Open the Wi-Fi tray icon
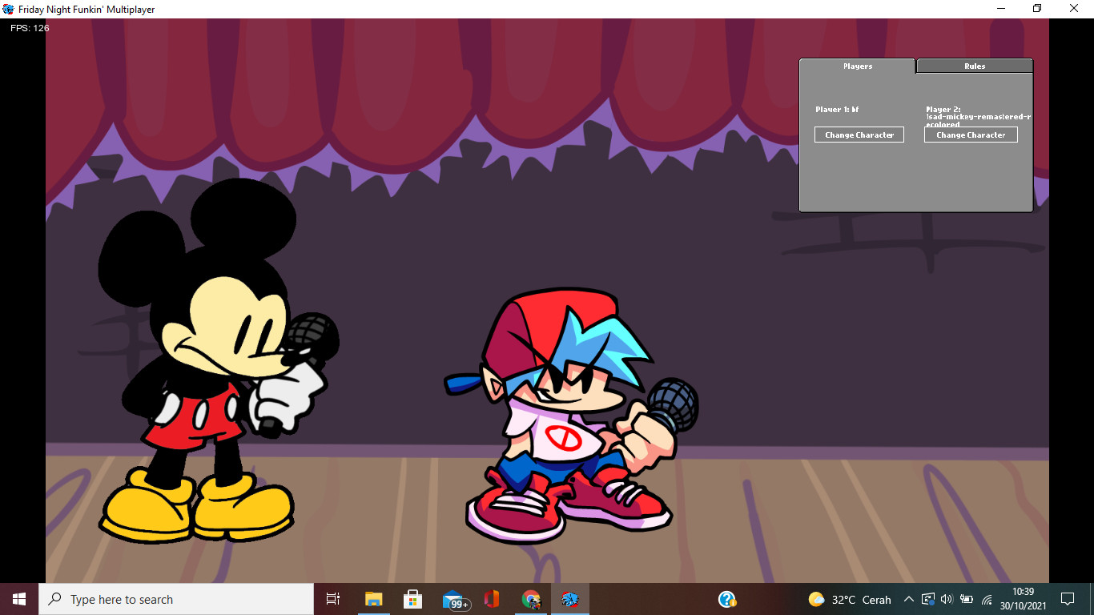 987,599
